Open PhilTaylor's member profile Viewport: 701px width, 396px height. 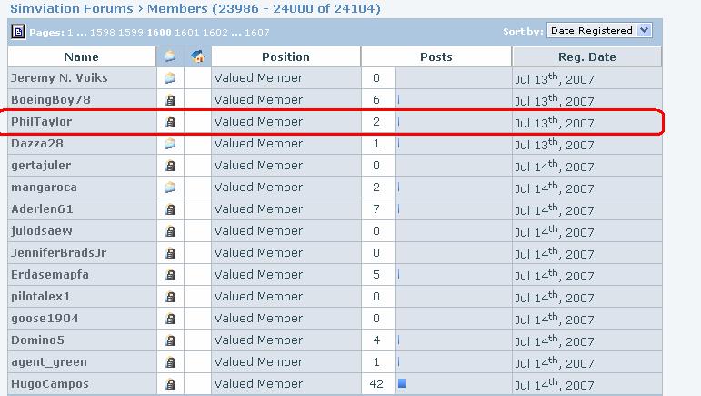(x=41, y=122)
